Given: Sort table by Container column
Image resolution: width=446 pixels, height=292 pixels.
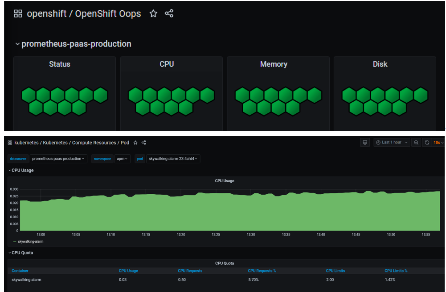Looking at the screenshot, I should [20, 271].
